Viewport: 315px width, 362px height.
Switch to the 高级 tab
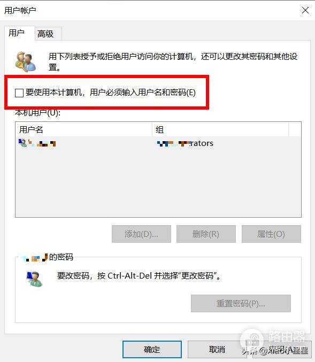tap(45, 34)
